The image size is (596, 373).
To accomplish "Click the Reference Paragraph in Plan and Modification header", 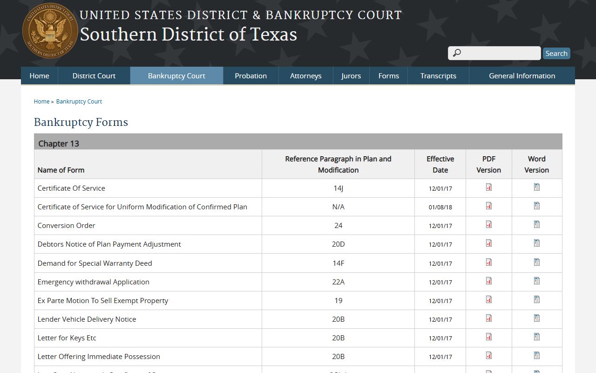I will (339, 164).
